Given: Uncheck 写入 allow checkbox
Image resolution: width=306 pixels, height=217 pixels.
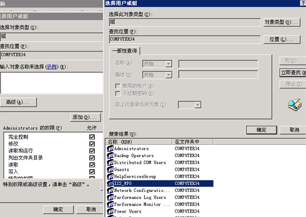Looking at the screenshot, I should click(92, 172).
